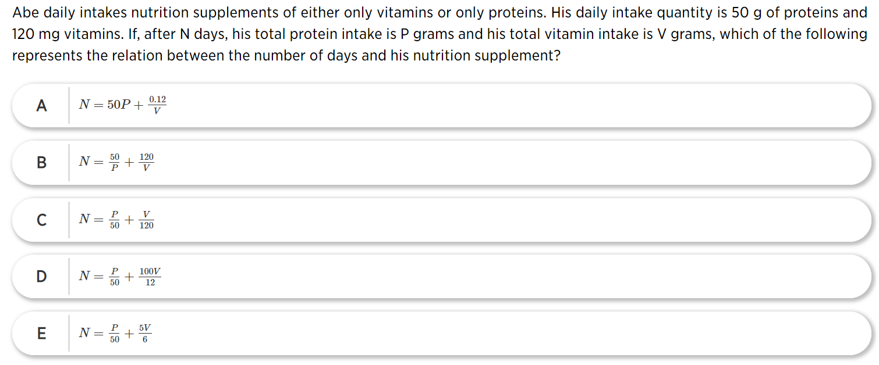
Task: Select answer option E
Action: pyautogui.click(x=442, y=333)
